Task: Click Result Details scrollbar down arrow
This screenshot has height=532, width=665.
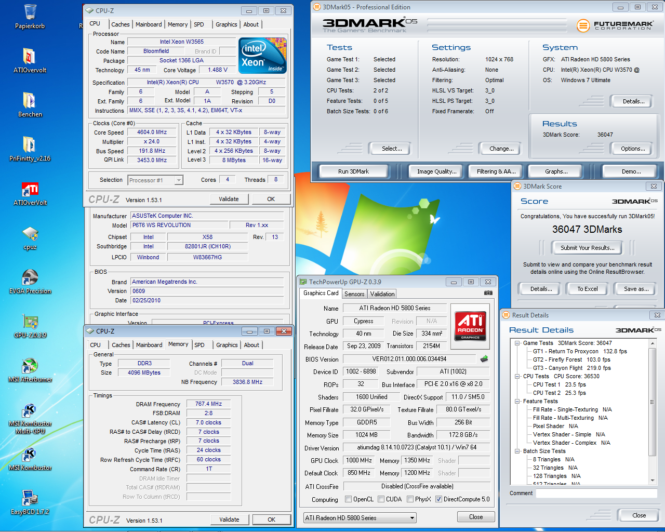Action: pyautogui.click(x=653, y=481)
